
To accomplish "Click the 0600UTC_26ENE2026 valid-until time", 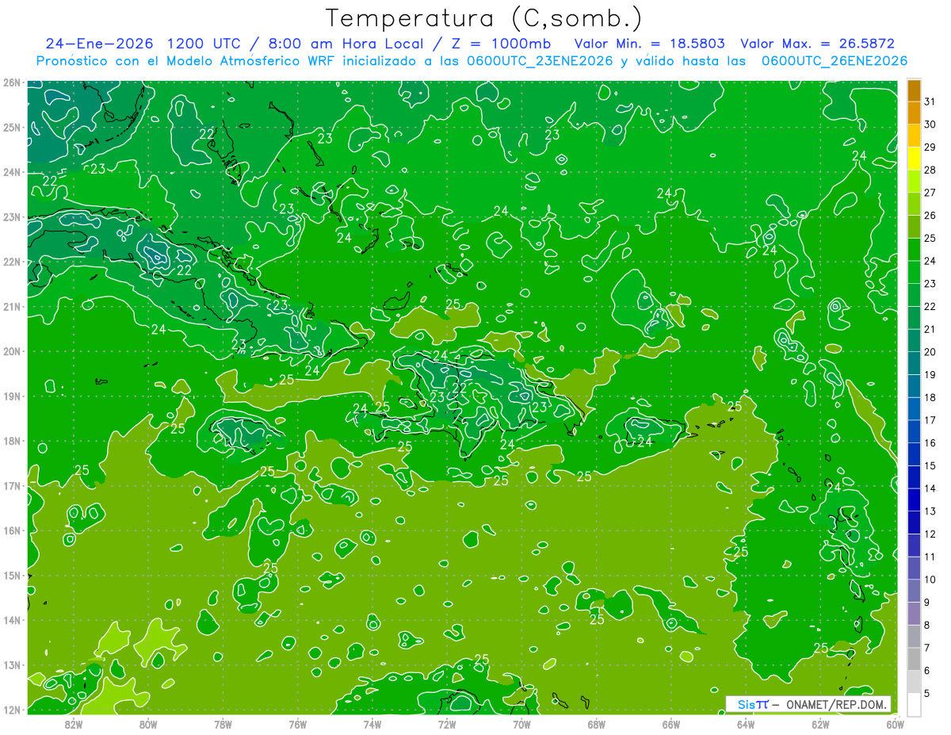I will (x=835, y=61).
